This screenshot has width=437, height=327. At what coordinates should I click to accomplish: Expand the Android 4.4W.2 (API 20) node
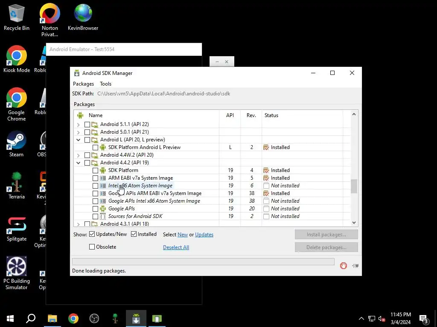tap(79, 155)
